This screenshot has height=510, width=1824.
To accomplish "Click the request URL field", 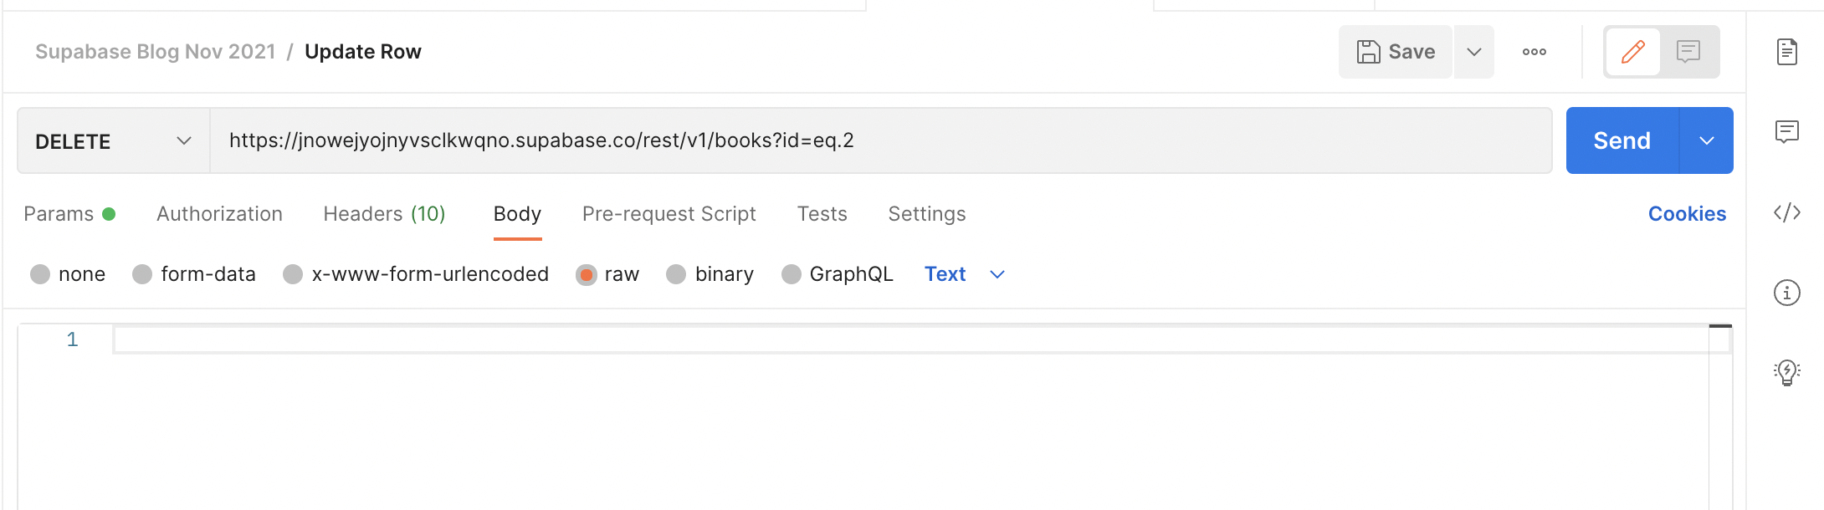I will [881, 140].
